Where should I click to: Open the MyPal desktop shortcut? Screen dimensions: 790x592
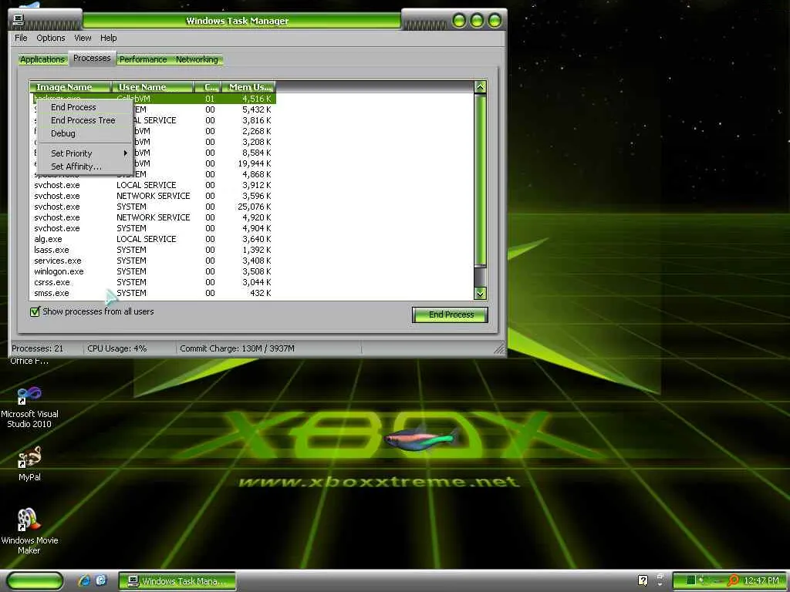[29, 463]
